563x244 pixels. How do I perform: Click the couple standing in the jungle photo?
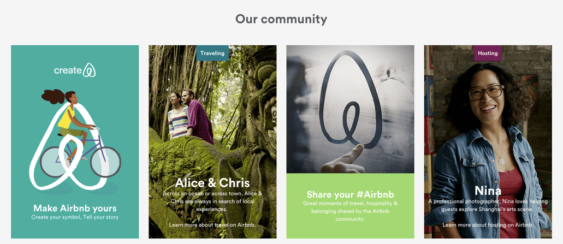(x=190, y=116)
